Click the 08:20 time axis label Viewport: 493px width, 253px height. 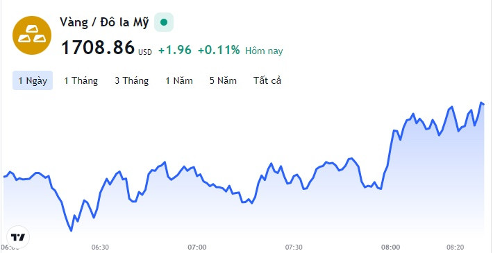pos(456,247)
